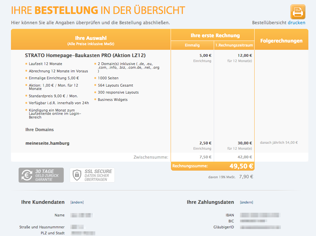Click 'danach jährlich 54,00 €' follow-up price
The height and width of the screenshot is (236, 316).
279,143
